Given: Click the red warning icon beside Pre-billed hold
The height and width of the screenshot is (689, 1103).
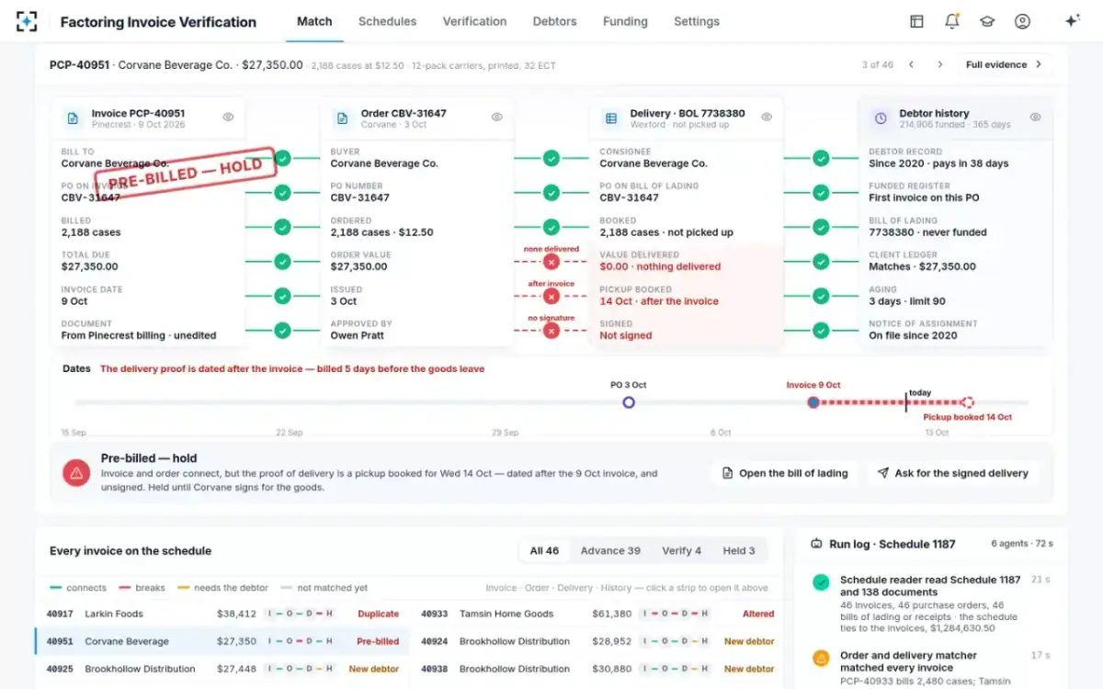Looking at the screenshot, I should pos(76,473).
